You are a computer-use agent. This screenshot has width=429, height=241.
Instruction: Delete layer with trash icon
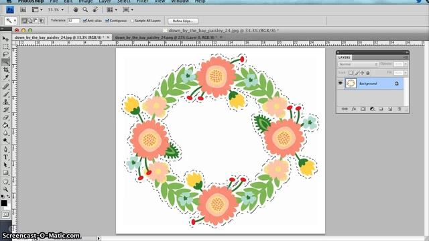point(400,109)
